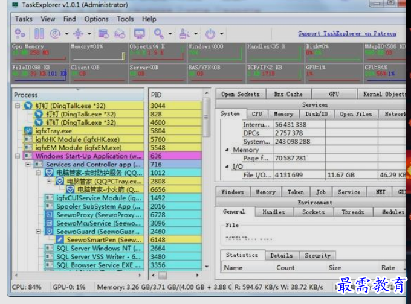This screenshot has height=304, width=411.
Task: Click the broom cleanup toolbar icon
Action: pyautogui.click(x=184, y=34)
